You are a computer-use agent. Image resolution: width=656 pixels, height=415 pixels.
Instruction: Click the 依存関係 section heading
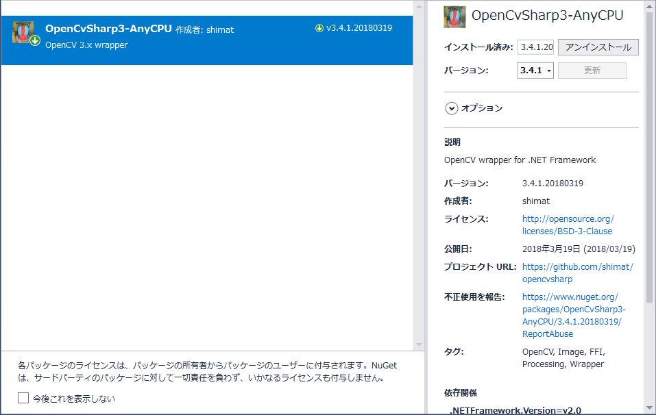pyautogui.click(x=461, y=393)
